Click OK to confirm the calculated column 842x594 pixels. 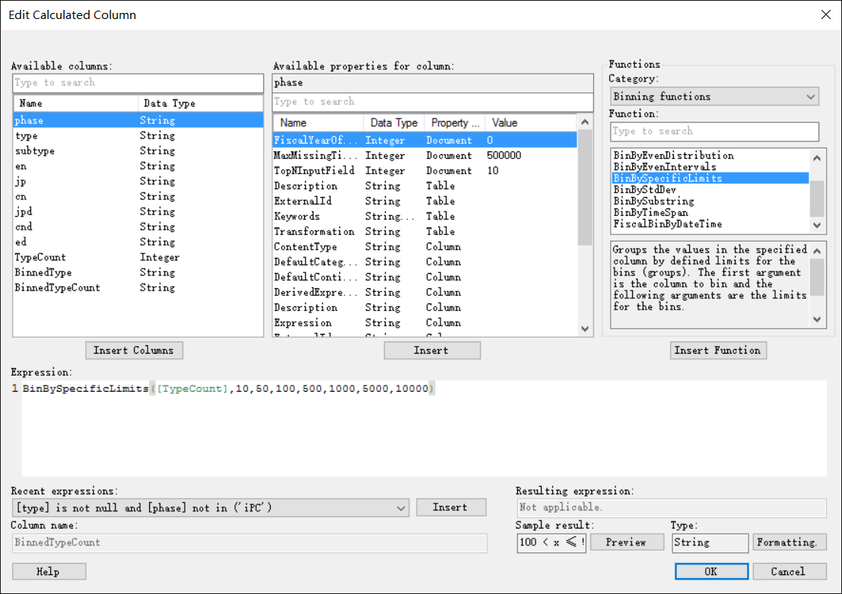coord(711,571)
